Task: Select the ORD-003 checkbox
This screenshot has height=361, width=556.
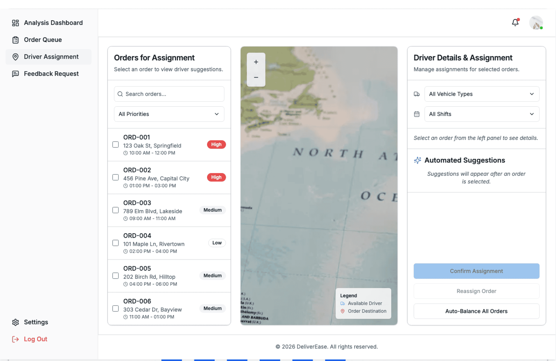Action: point(116,210)
